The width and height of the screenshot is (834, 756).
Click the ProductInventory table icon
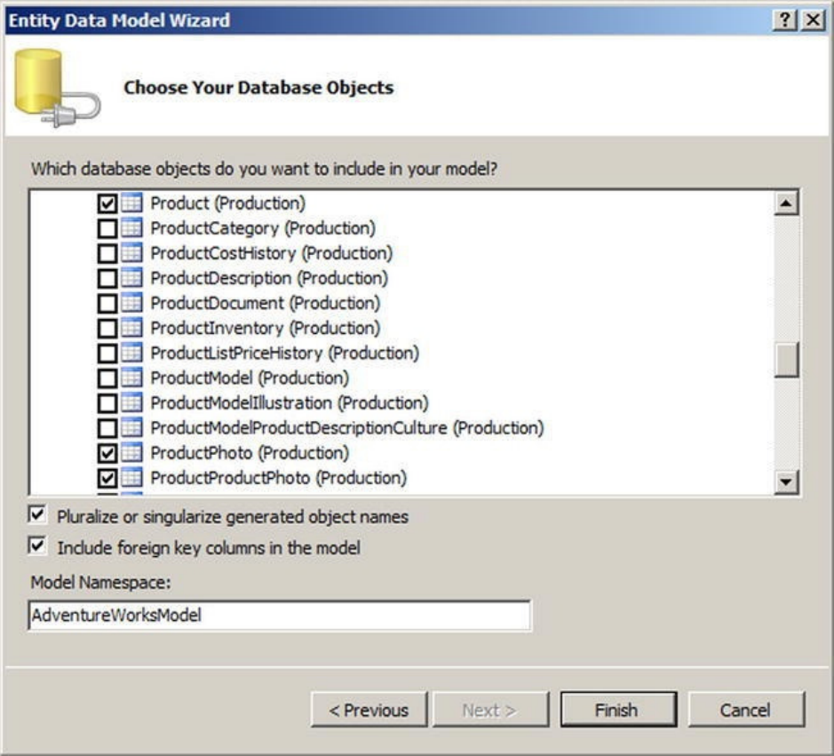point(131,328)
